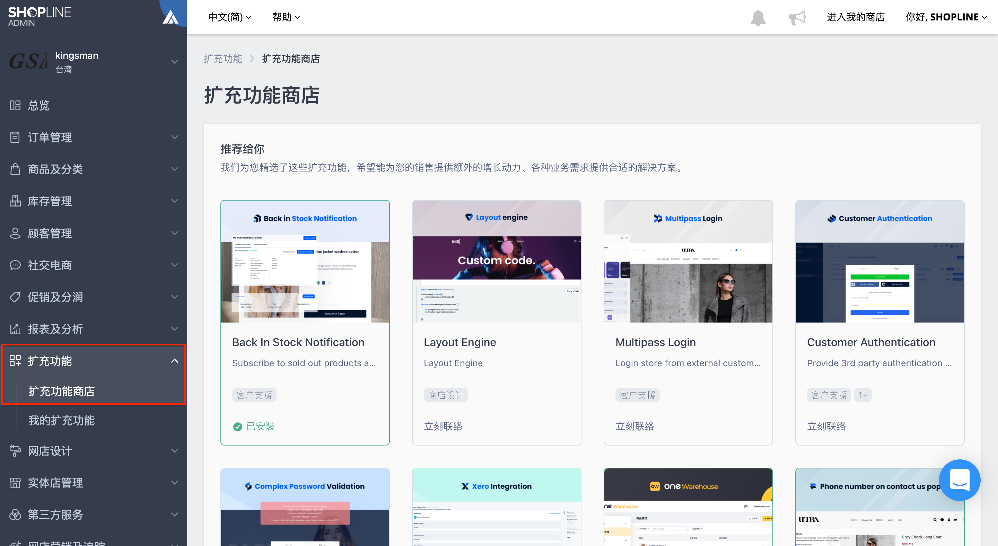Click the blue triangle logo badge
998x546 pixels.
pos(170,16)
